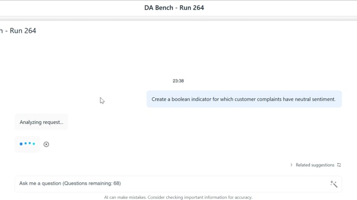Click the 'Questions remaining: 68' placeholder text
Viewport: 357px width, 200px height.
coord(91,183)
